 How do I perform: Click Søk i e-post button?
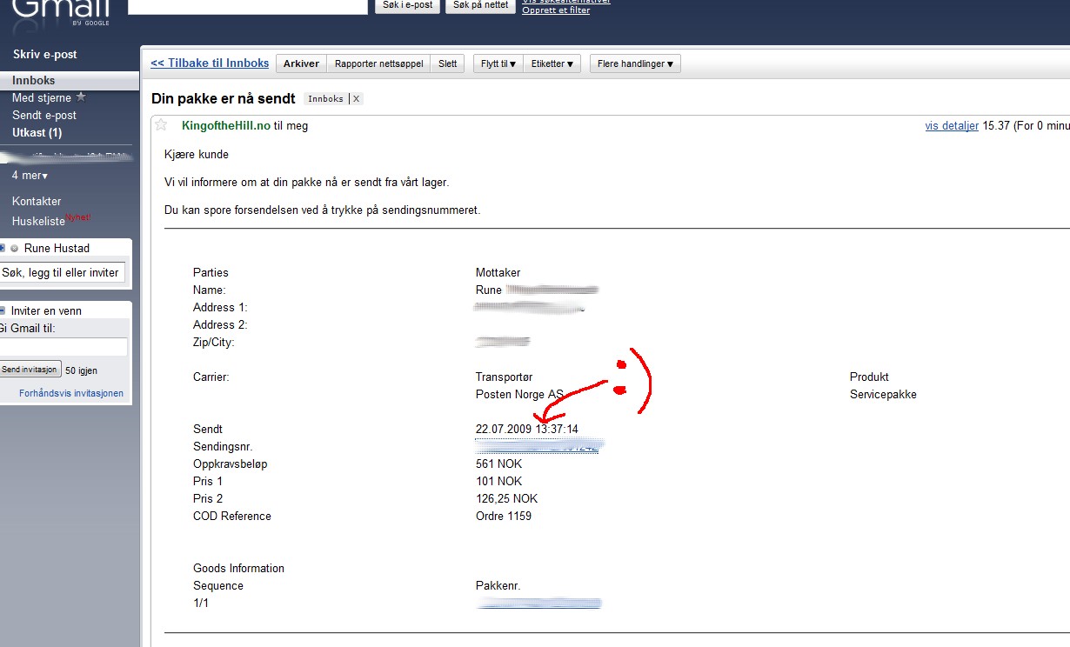pyautogui.click(x=408, y=5)
